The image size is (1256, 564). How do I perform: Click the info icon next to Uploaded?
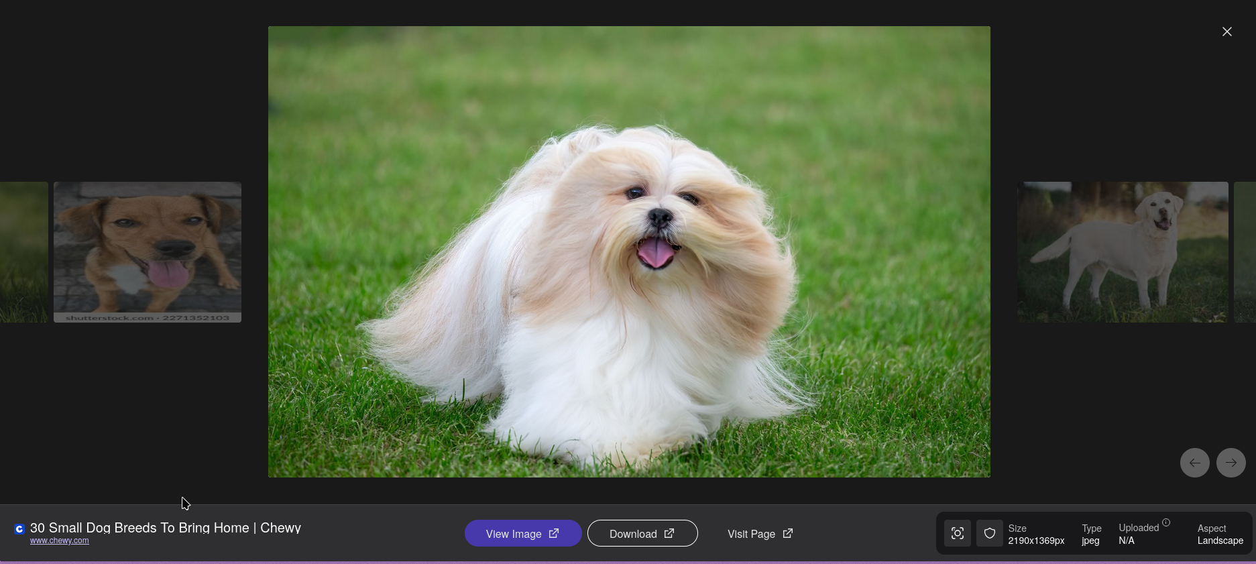click(1166, 522)
